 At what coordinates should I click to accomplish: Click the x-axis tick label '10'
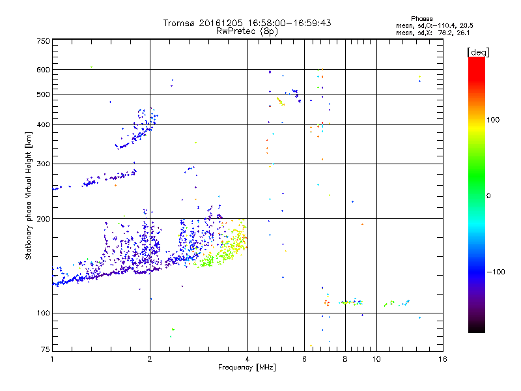376,359
